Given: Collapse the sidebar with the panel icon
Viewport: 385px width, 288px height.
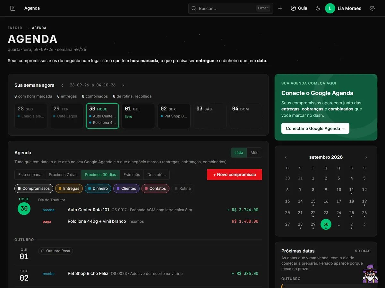Looking at the screenshot, I should click(13, 8).
